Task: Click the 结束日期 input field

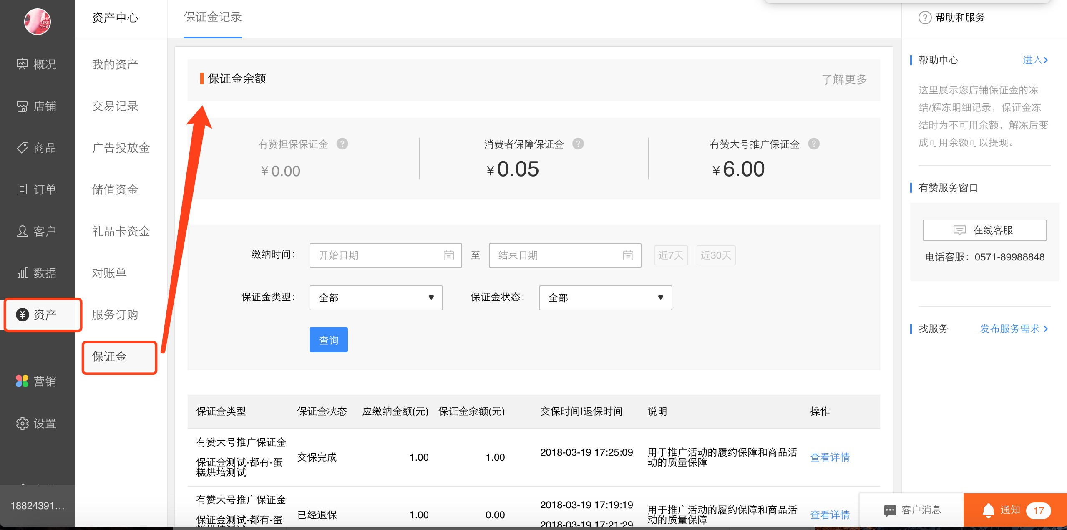Action: coord(565,255)
